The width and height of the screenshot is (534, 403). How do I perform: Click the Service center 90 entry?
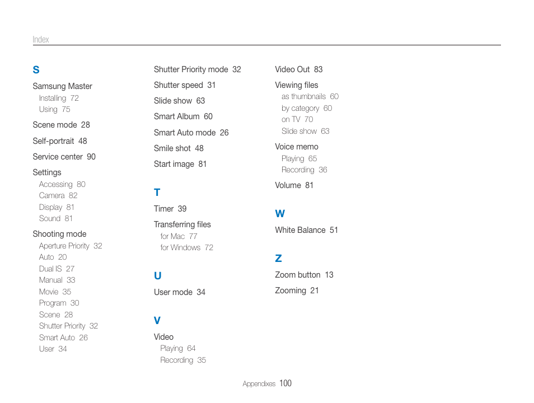click(x=64, y=157)
